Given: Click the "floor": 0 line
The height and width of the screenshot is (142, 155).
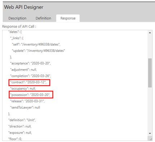Looking at the screenshot, I should point(15,139).
